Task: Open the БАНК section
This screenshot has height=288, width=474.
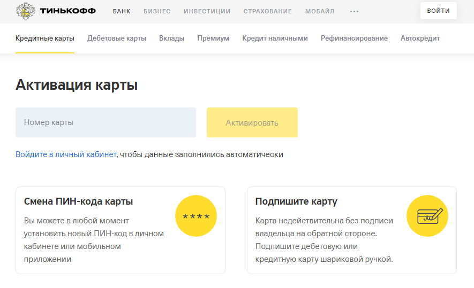Action: (x=122, y=11)
